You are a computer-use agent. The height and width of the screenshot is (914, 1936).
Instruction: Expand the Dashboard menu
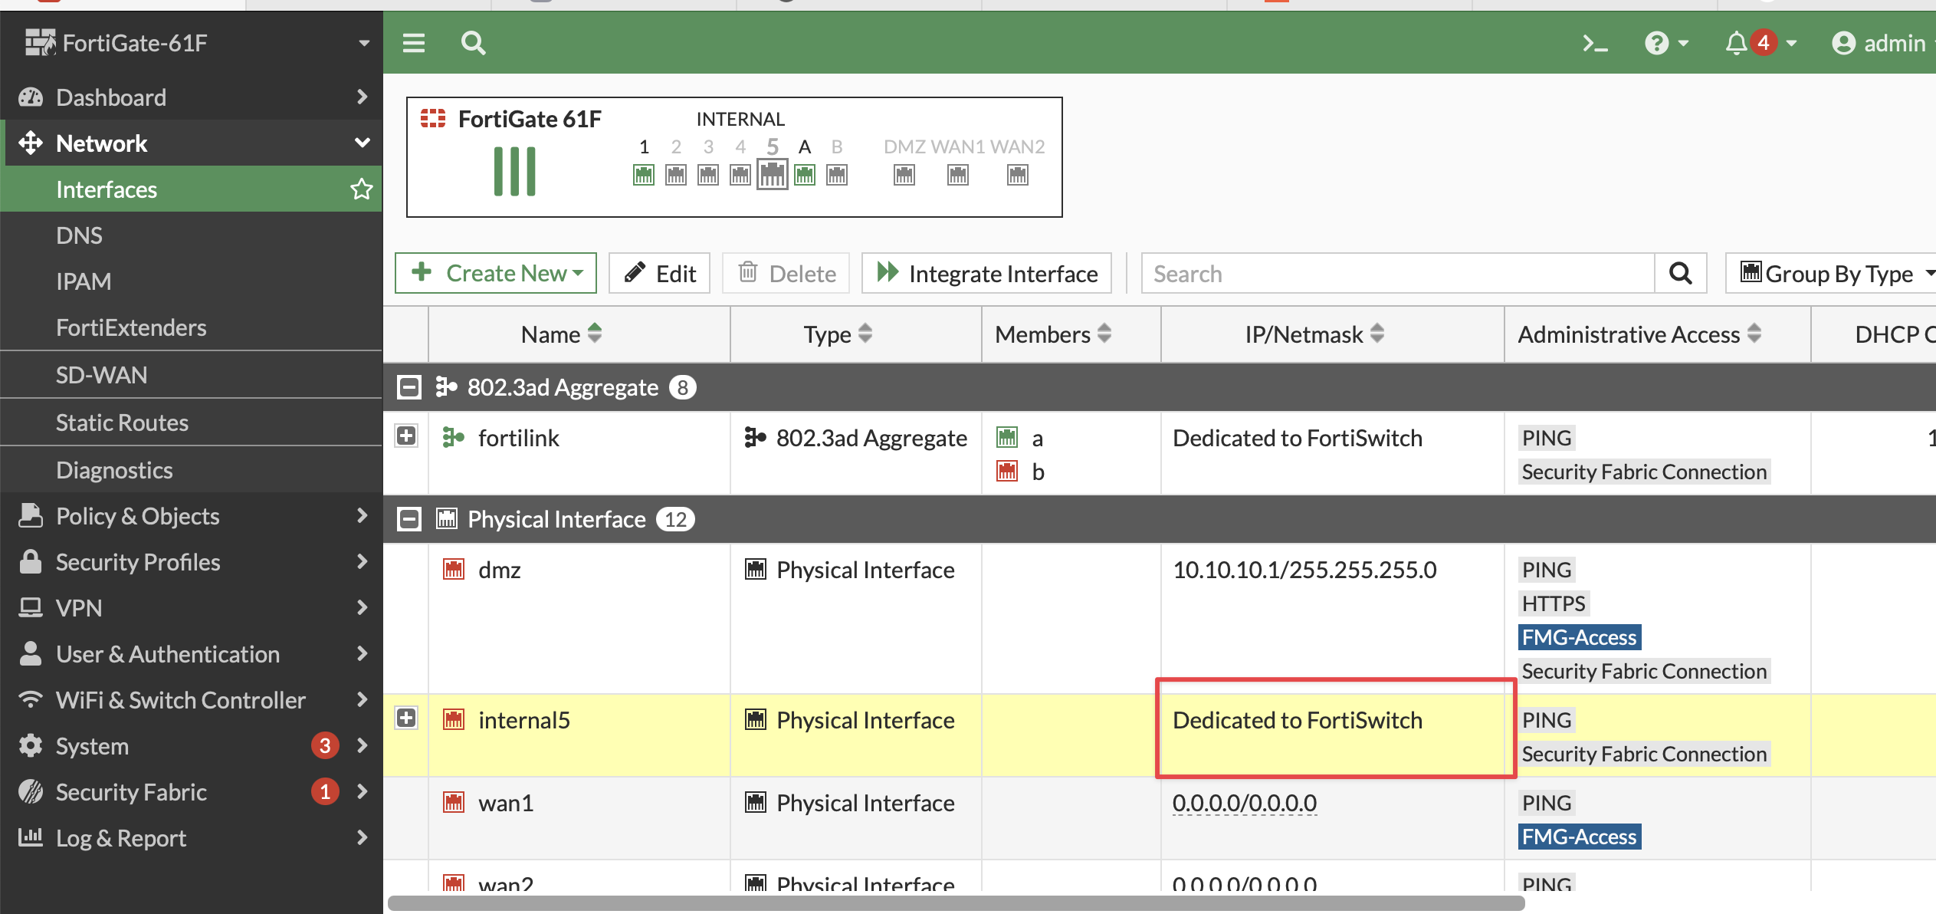click(x=192, y=97)
